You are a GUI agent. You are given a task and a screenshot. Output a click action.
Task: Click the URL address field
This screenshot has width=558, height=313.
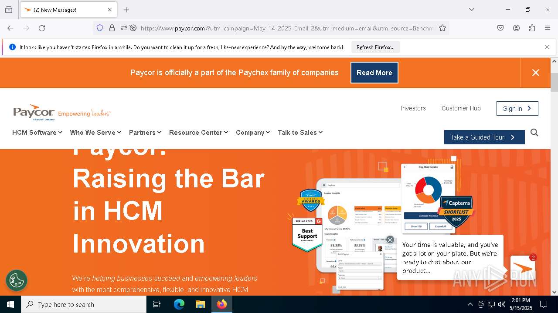click(287, 28)
